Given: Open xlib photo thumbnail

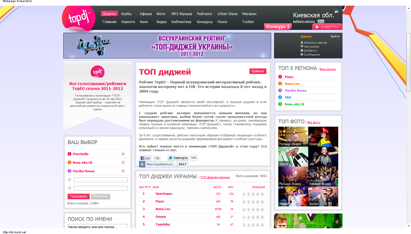Looking at the screenshot, I should click(x=323, y=157).
